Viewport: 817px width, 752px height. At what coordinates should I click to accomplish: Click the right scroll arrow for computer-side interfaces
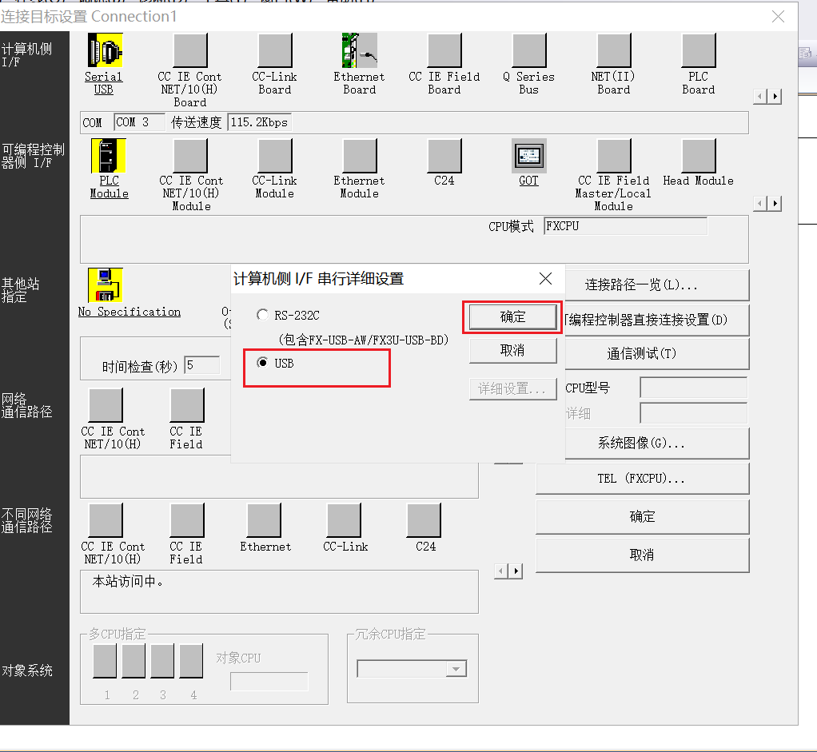[x=775, y=95]
